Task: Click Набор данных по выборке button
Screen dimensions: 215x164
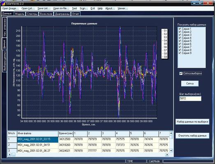Action: click(192, 122)
